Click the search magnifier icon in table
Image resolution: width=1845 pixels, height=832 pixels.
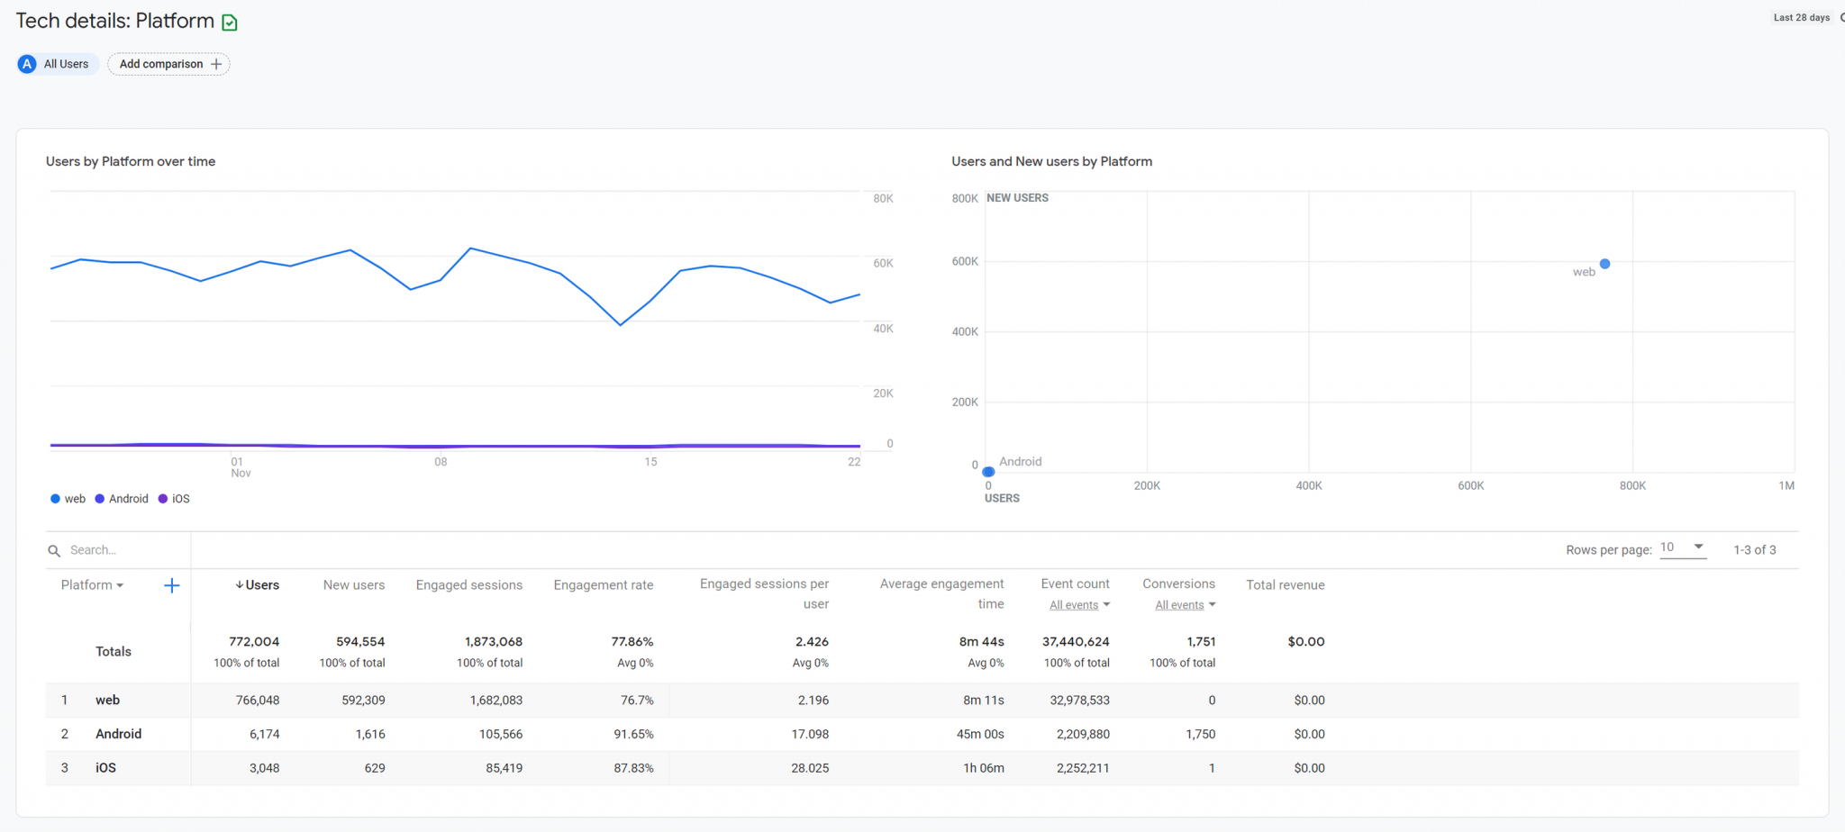click(x=54, y=551)
